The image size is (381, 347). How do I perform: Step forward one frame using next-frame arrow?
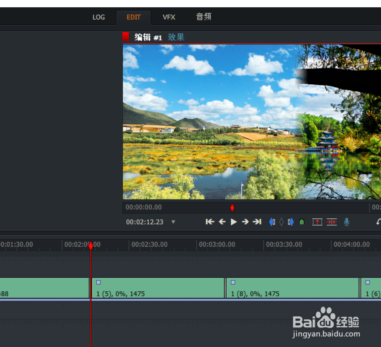(x=245, y=221)
